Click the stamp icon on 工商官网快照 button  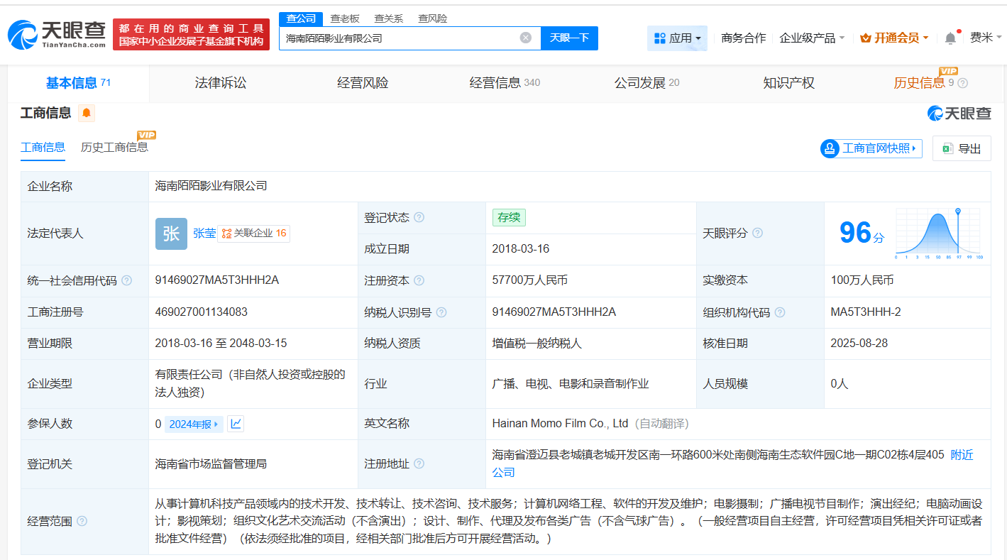pyautogui.click(x=829, y=148)
